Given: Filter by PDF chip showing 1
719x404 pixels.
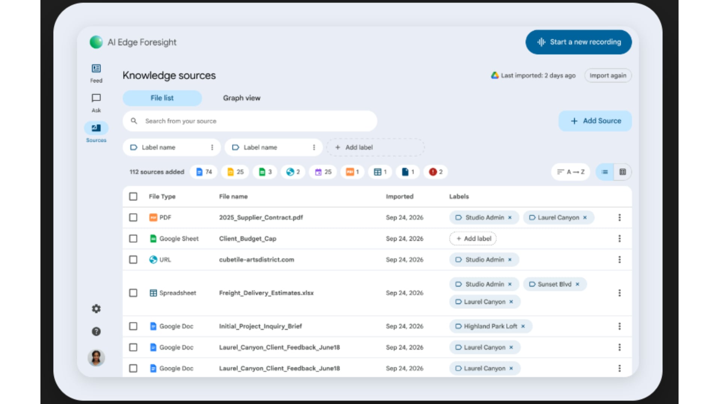Looking at the screenshot, I should [352, 172].
